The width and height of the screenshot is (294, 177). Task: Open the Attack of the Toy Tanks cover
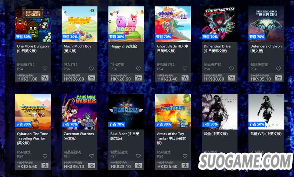tap(173, 112)
